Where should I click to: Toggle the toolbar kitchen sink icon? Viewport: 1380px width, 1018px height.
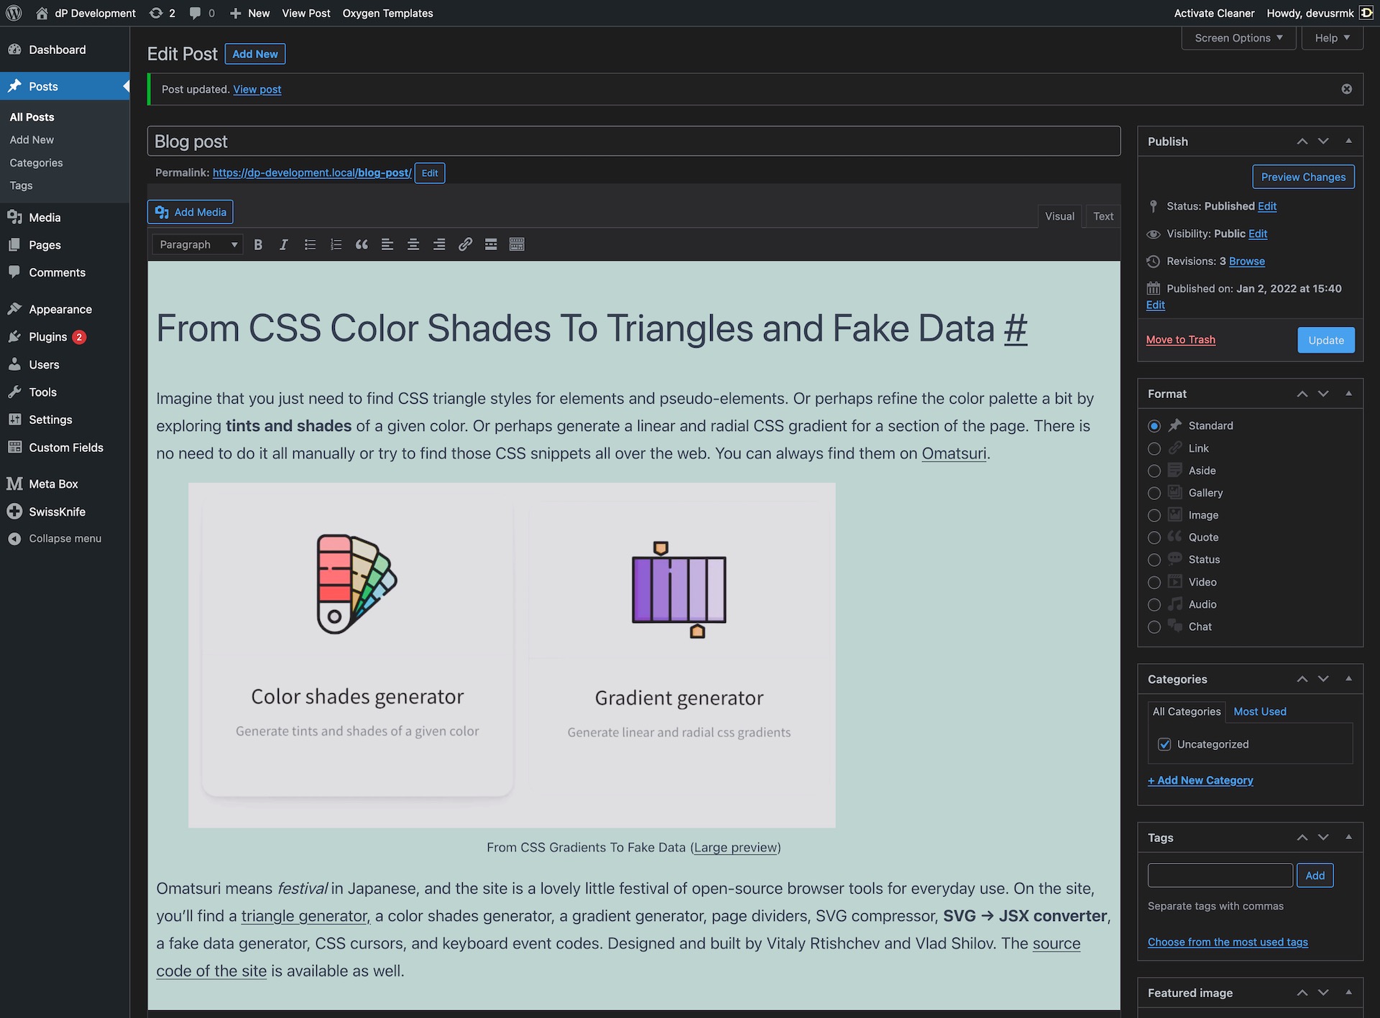point(517,245)
